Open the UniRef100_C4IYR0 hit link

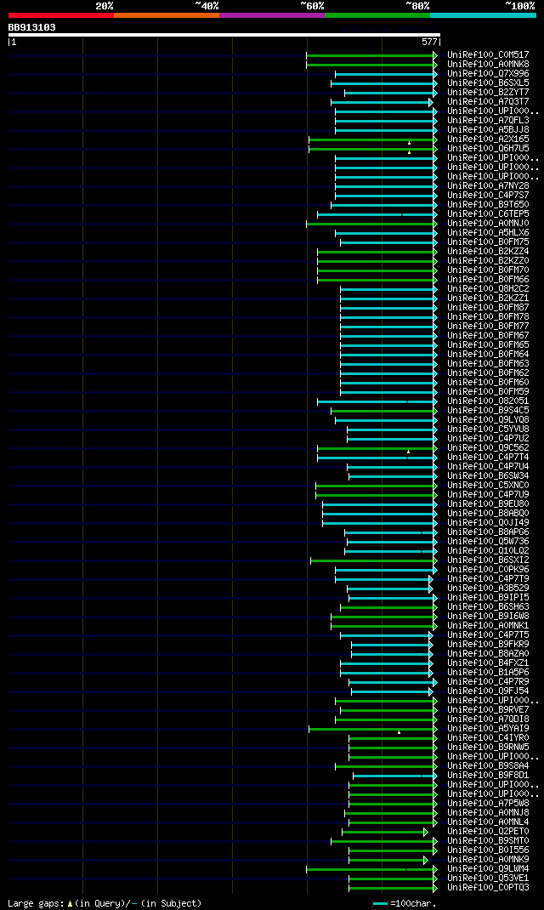pos(488,738)
